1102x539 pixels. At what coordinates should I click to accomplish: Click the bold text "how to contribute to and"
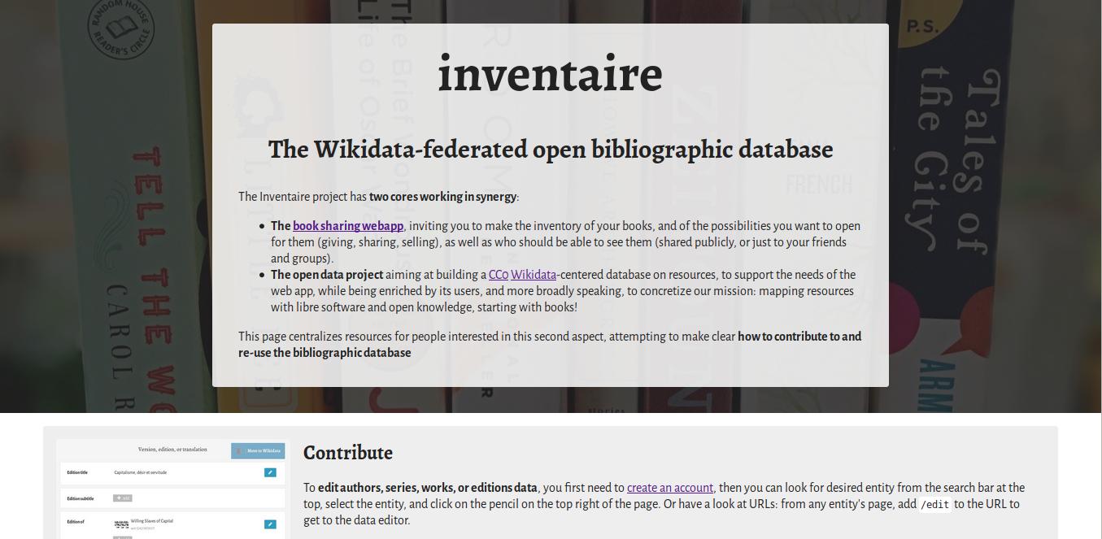point(799,337)
